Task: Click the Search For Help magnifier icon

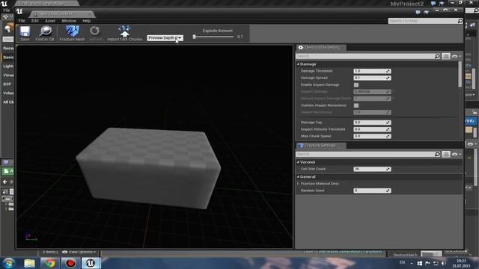Action: [460, 21]
